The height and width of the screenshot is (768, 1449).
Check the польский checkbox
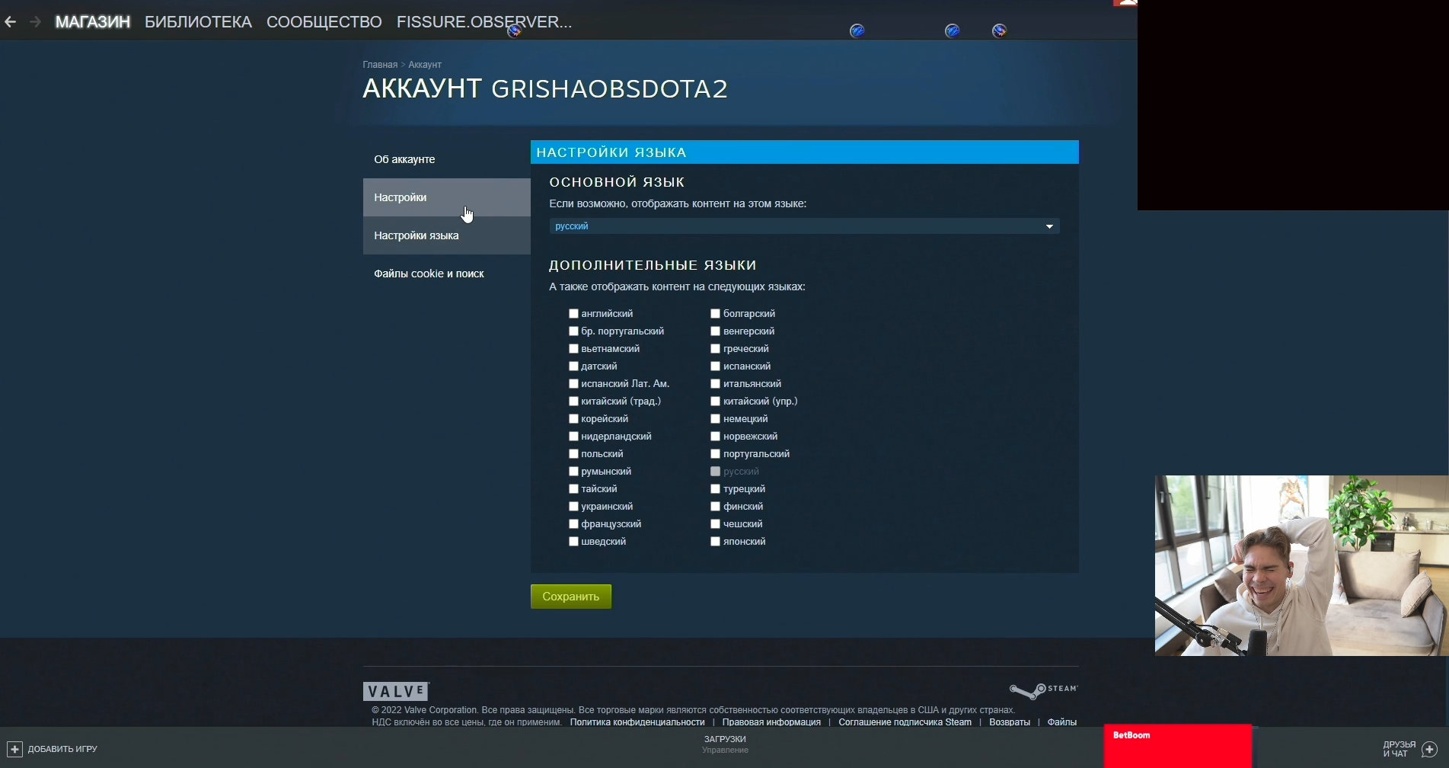click(x=573, y=454)
